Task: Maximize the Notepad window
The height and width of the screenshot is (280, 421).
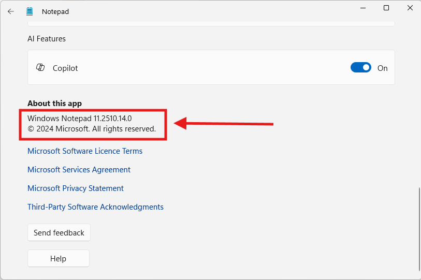Action: click(x=386, y=8)
